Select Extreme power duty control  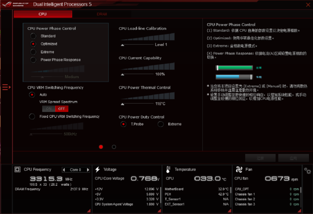pos(161,124)
